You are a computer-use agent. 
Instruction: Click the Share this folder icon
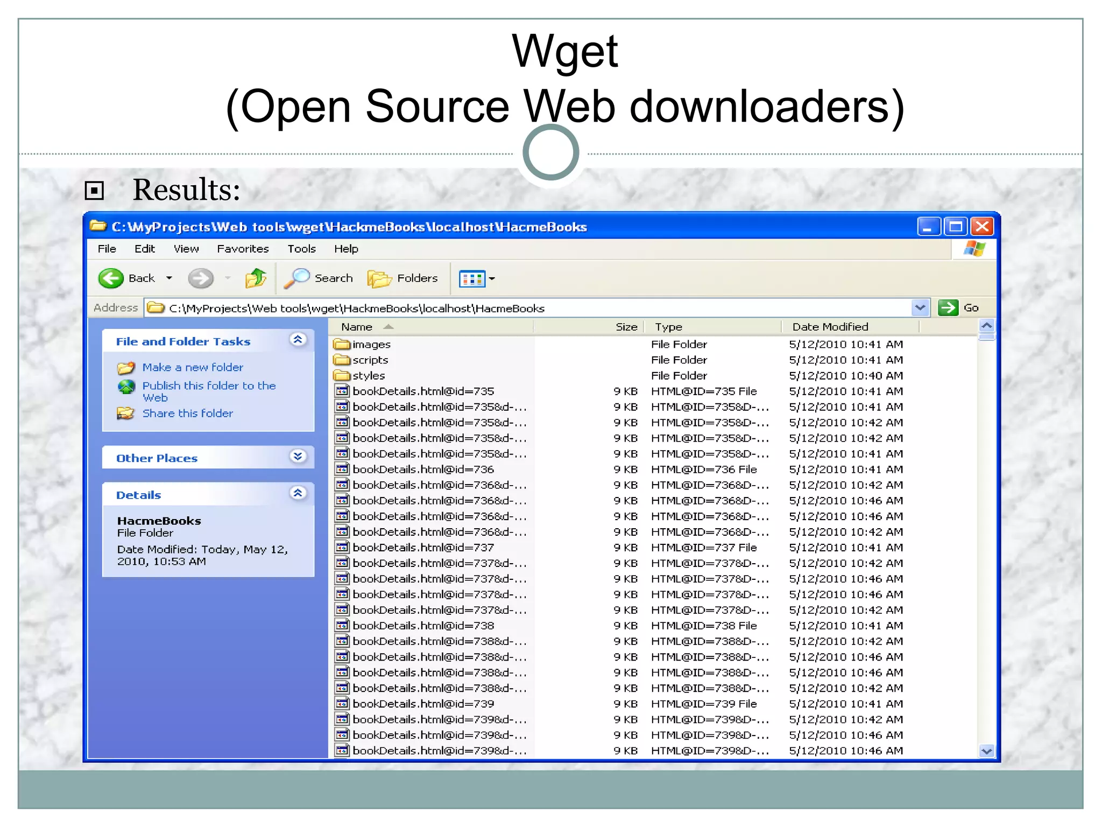tap(126, 413)
